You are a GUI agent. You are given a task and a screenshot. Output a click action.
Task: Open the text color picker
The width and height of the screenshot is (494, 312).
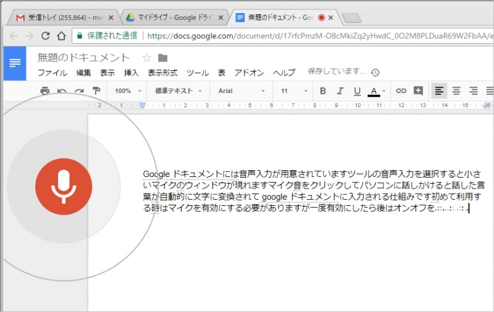(376, 91)
